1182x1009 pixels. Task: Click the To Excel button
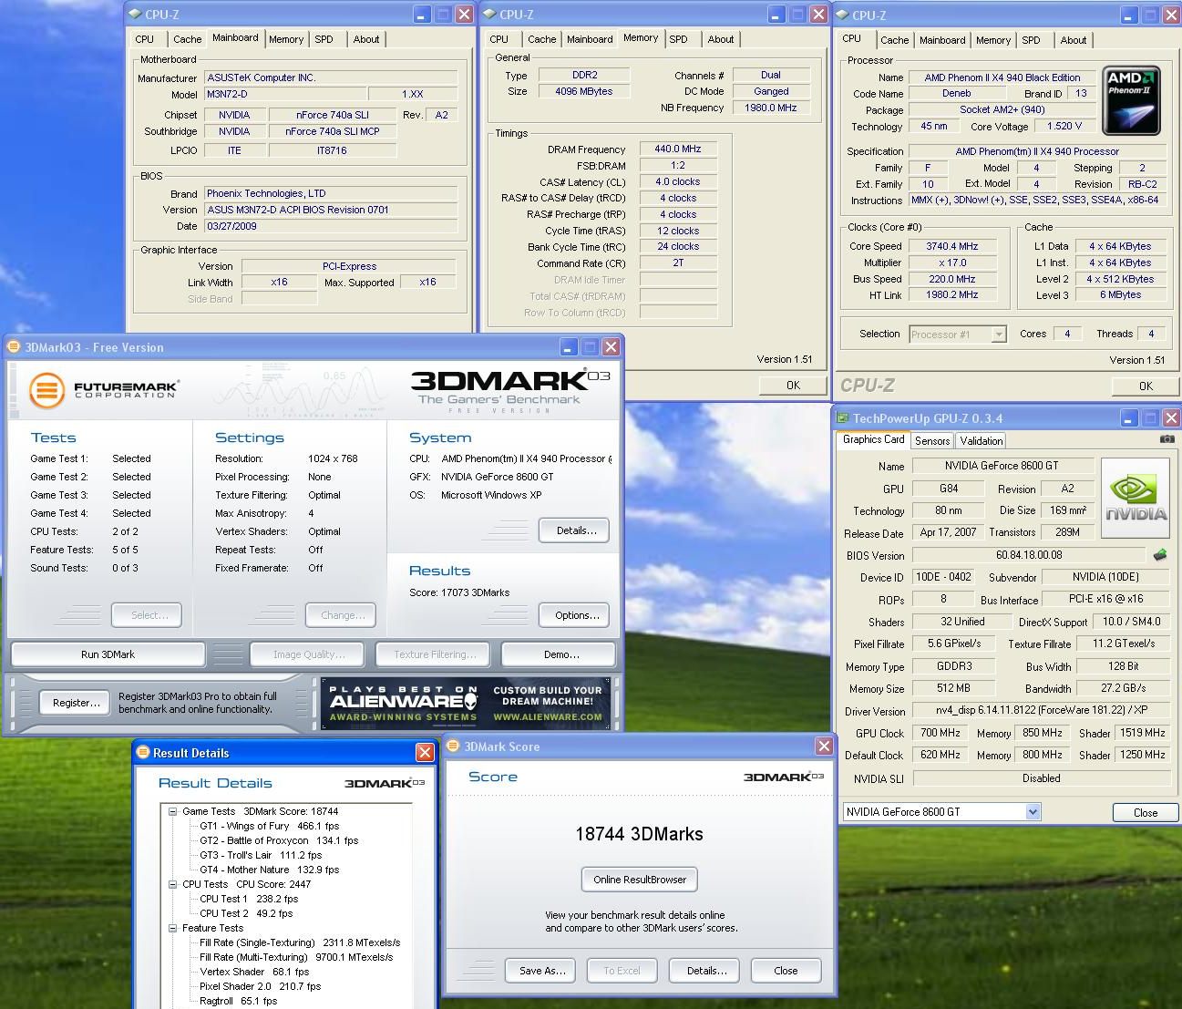click(622, 971)
